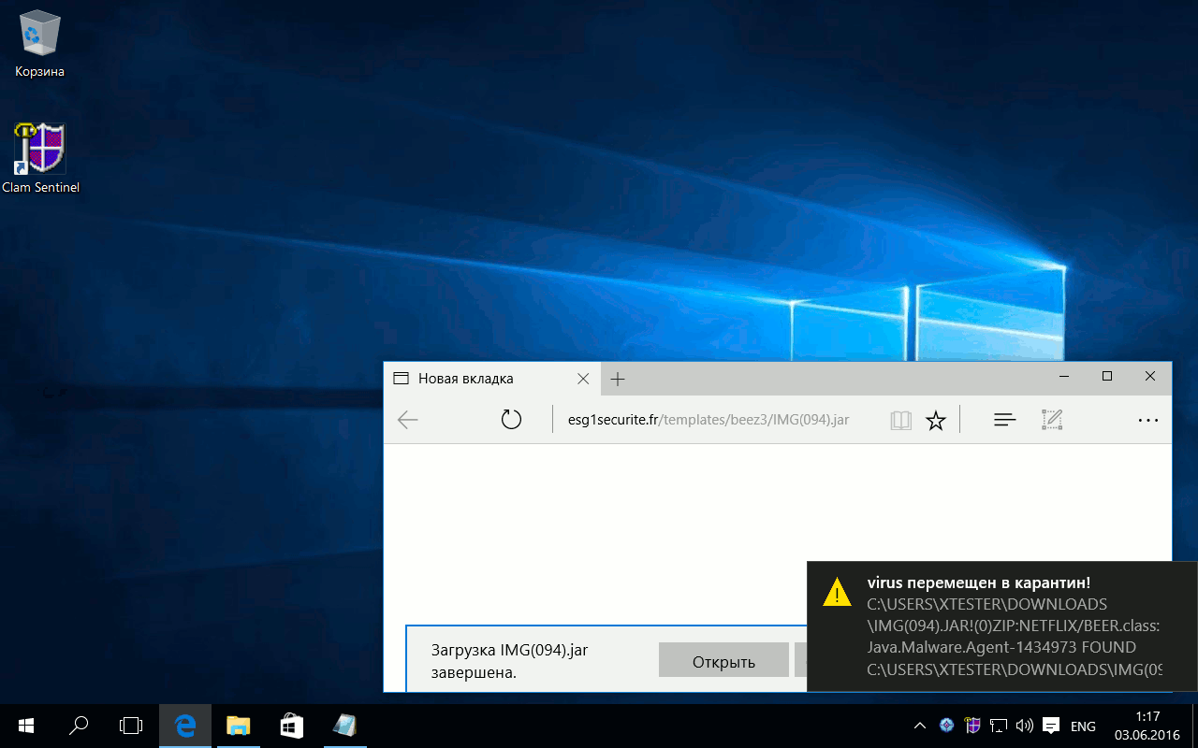
Task: Switch input language via ENG indicator
Action: point(1083,726)
